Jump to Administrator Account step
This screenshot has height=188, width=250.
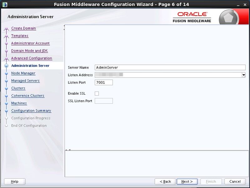tap(30, 43)
